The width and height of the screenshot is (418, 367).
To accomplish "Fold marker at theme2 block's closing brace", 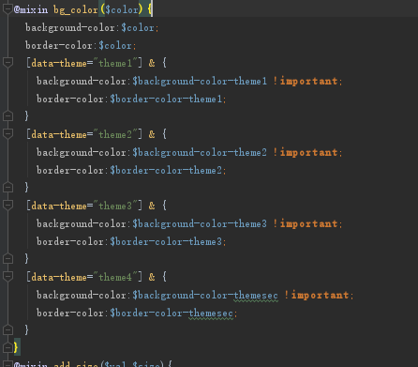I will point(7,188).
